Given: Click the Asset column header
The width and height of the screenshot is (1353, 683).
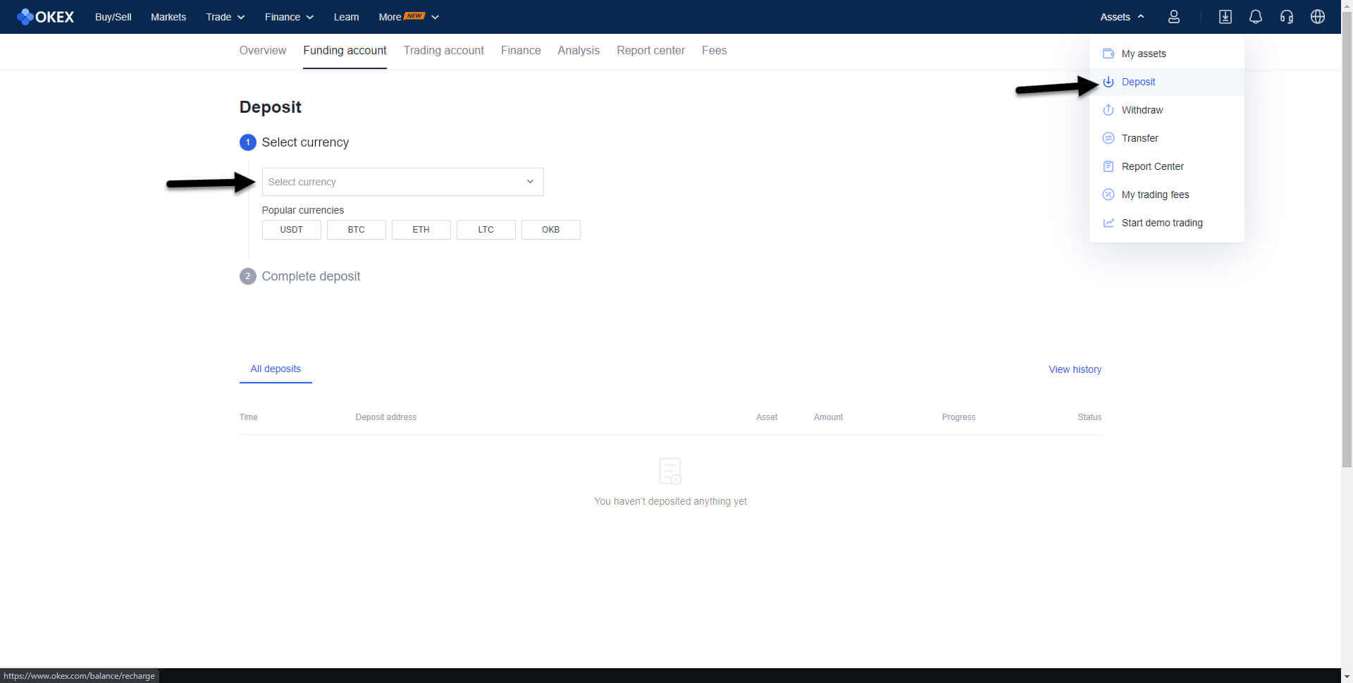Looking at the screenshot, I should 767,417.
